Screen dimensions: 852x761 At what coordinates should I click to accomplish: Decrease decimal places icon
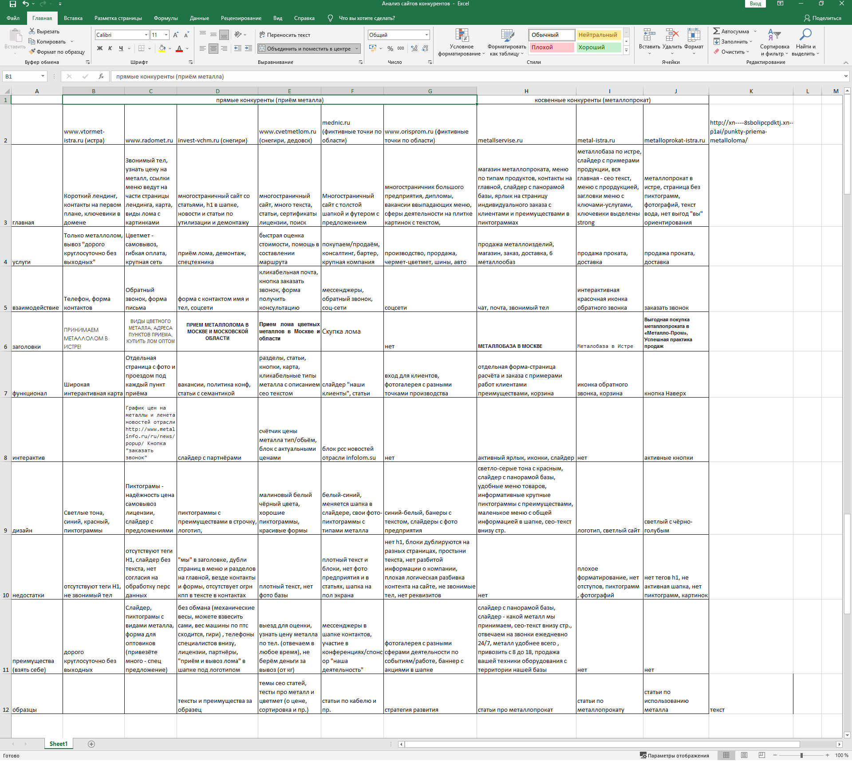click(425, 48)
